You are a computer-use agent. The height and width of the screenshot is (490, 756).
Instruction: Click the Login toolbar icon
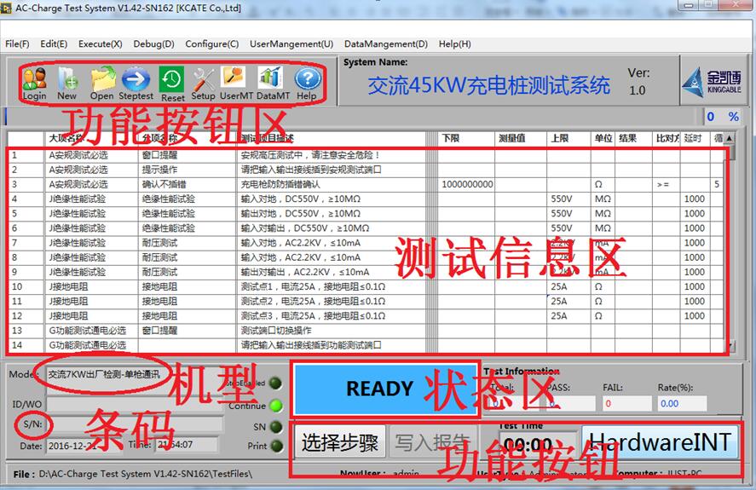[34, 81]
